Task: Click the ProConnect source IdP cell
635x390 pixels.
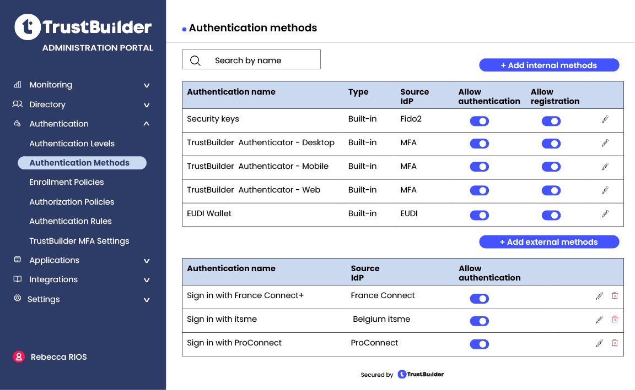Action: 374,343
